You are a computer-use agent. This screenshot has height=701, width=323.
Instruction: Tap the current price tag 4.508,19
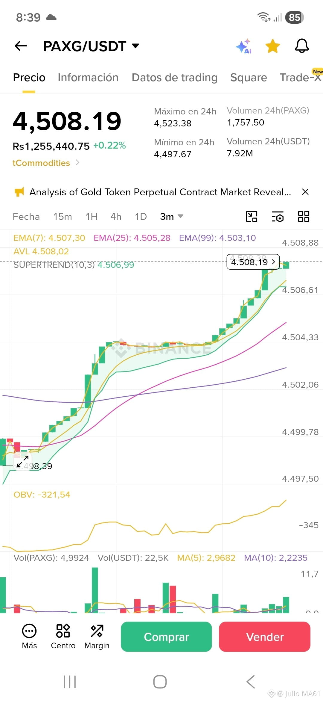[253, 262]
